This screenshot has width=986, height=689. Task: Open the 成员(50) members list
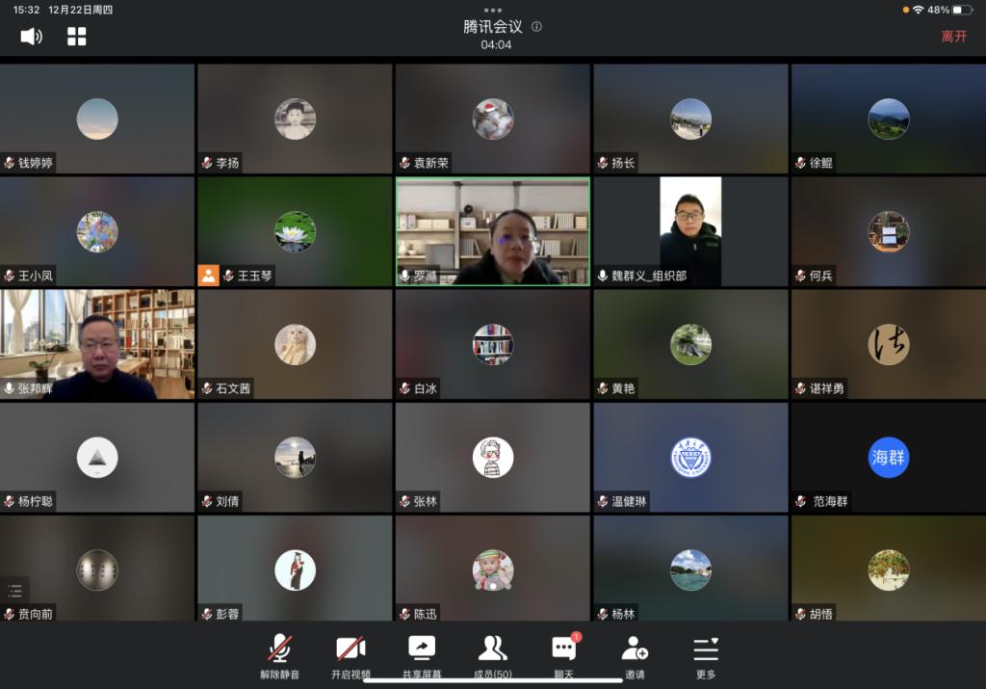[x=493, y=655]
